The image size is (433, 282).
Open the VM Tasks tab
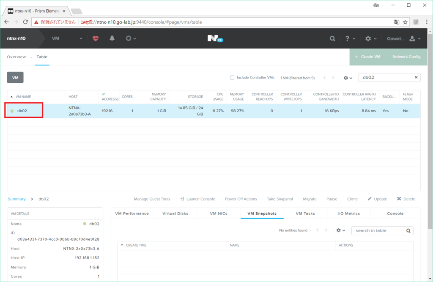[x=305, y=213]
